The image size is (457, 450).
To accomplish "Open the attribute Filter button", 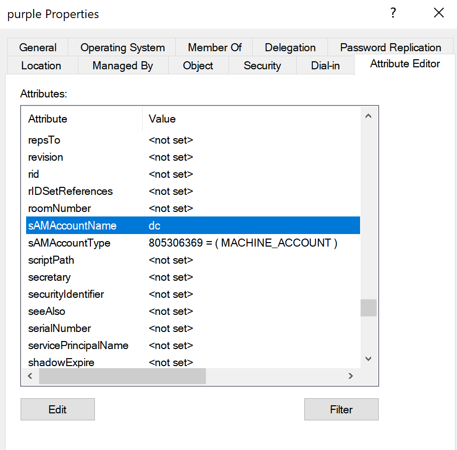I will (341, 409).
